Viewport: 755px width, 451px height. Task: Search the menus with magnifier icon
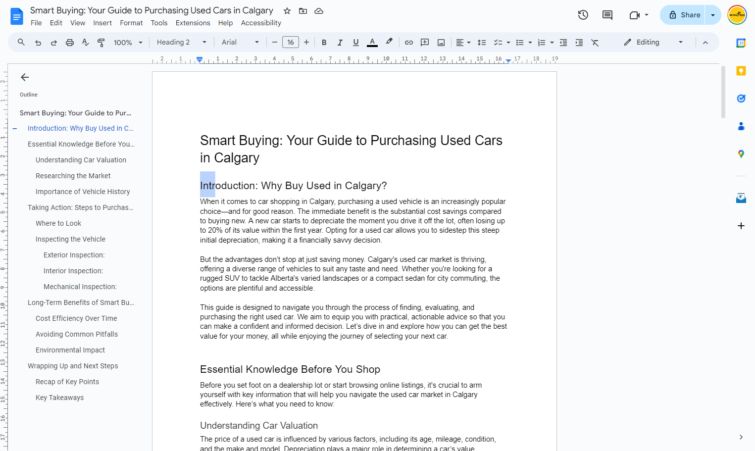21,43
